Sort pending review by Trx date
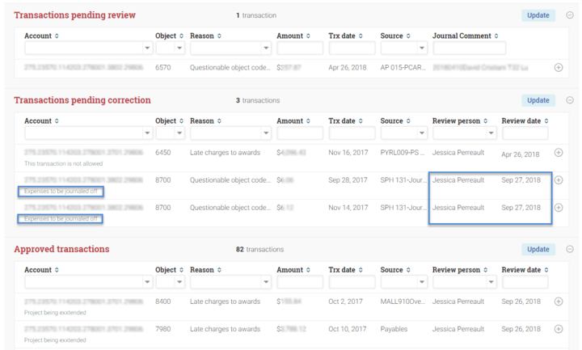 pyautogui.click(x=361, y=36)
